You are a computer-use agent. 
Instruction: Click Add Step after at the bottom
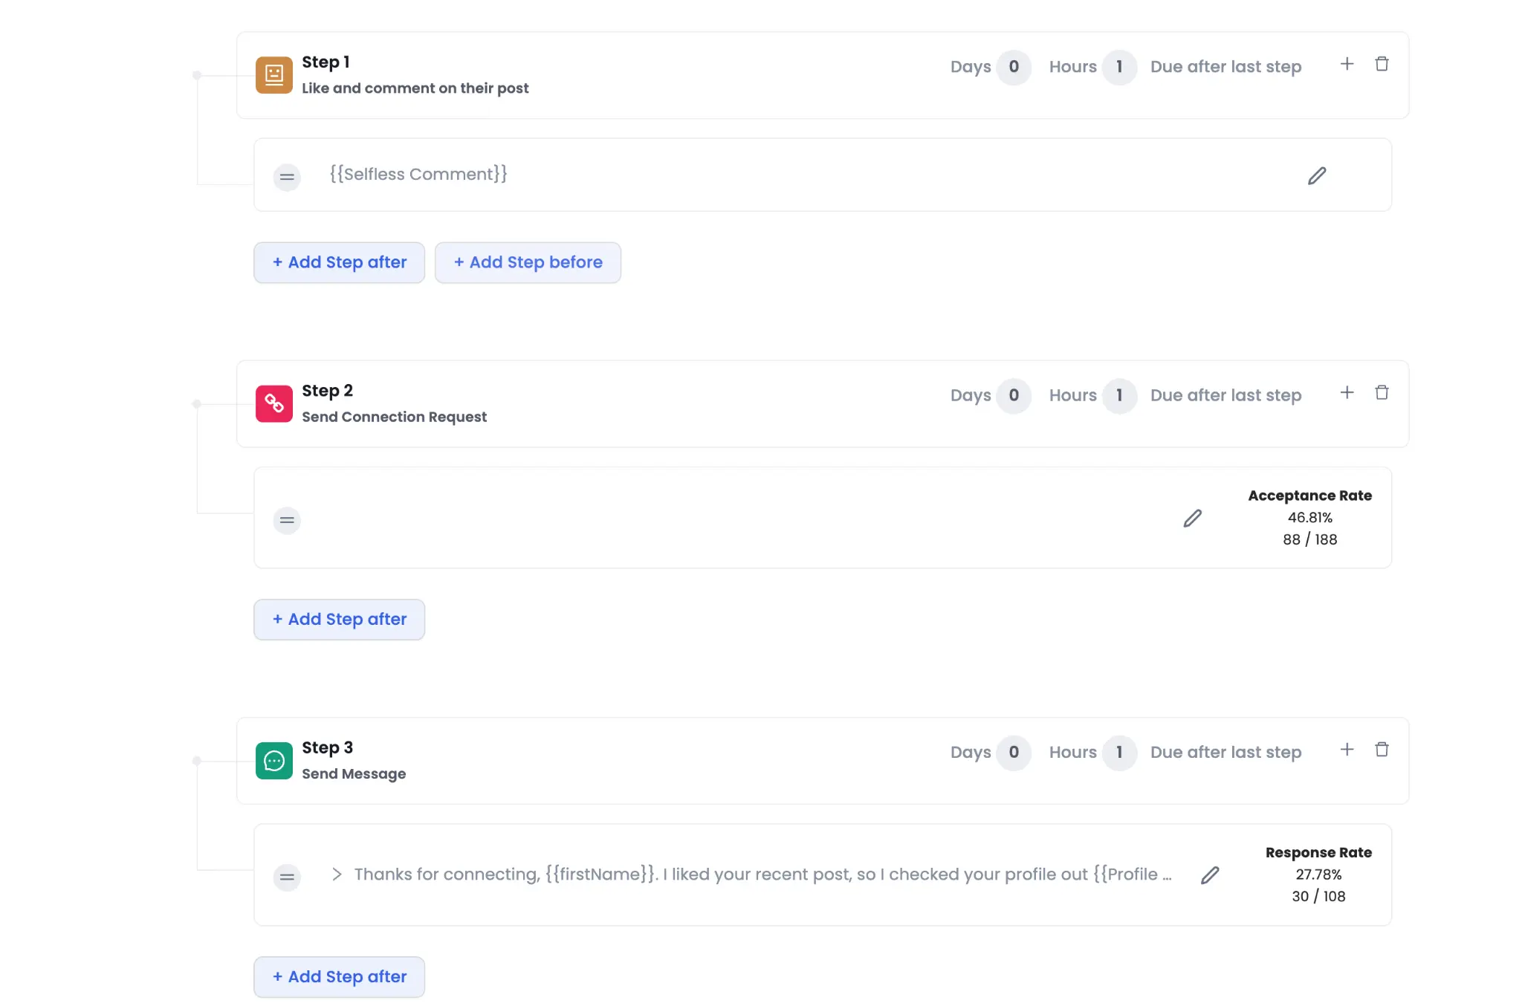click(x=339, y=976)
